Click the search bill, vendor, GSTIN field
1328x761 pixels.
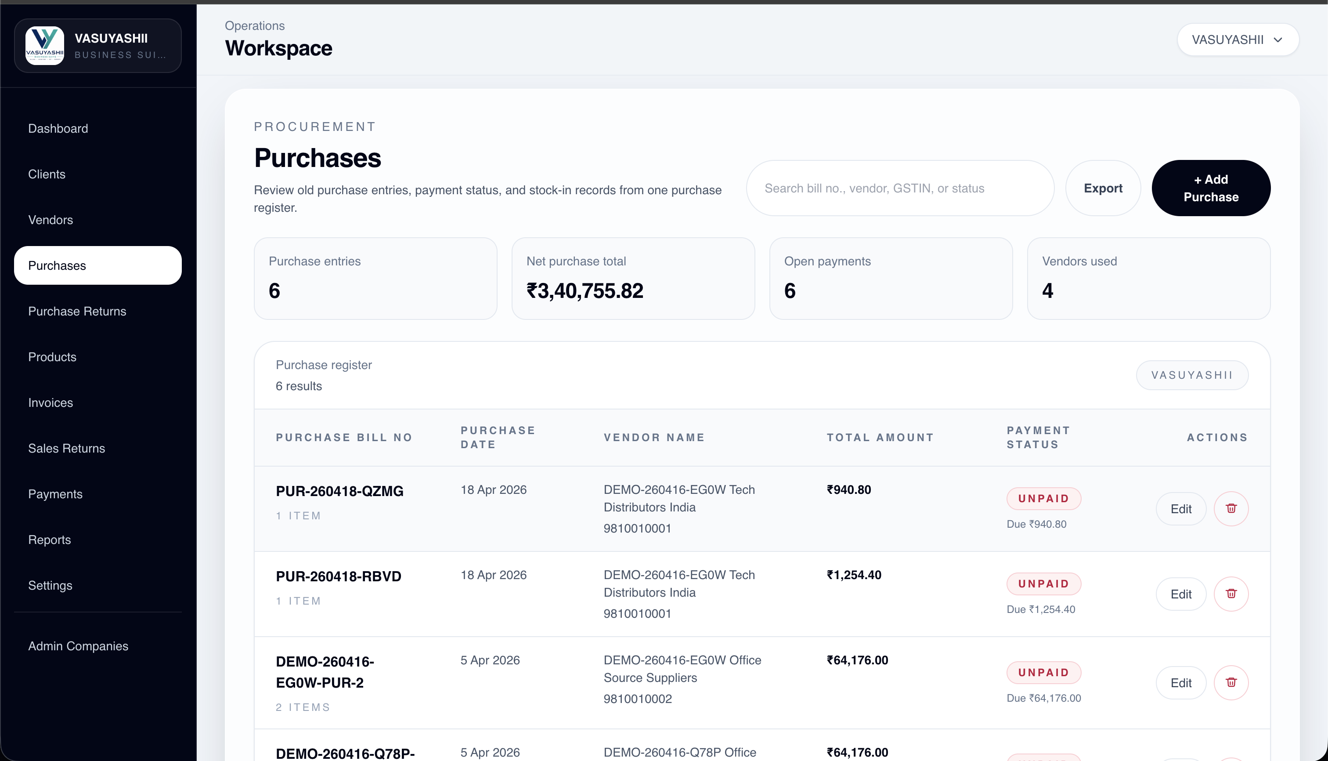pyautogui.click(x=900, y=188)
